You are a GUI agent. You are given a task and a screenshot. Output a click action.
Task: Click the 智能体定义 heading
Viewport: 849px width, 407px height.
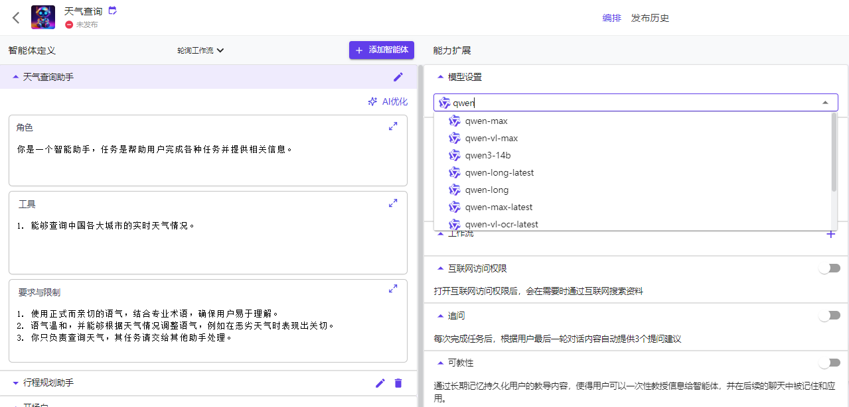click(x=33, y=50)
